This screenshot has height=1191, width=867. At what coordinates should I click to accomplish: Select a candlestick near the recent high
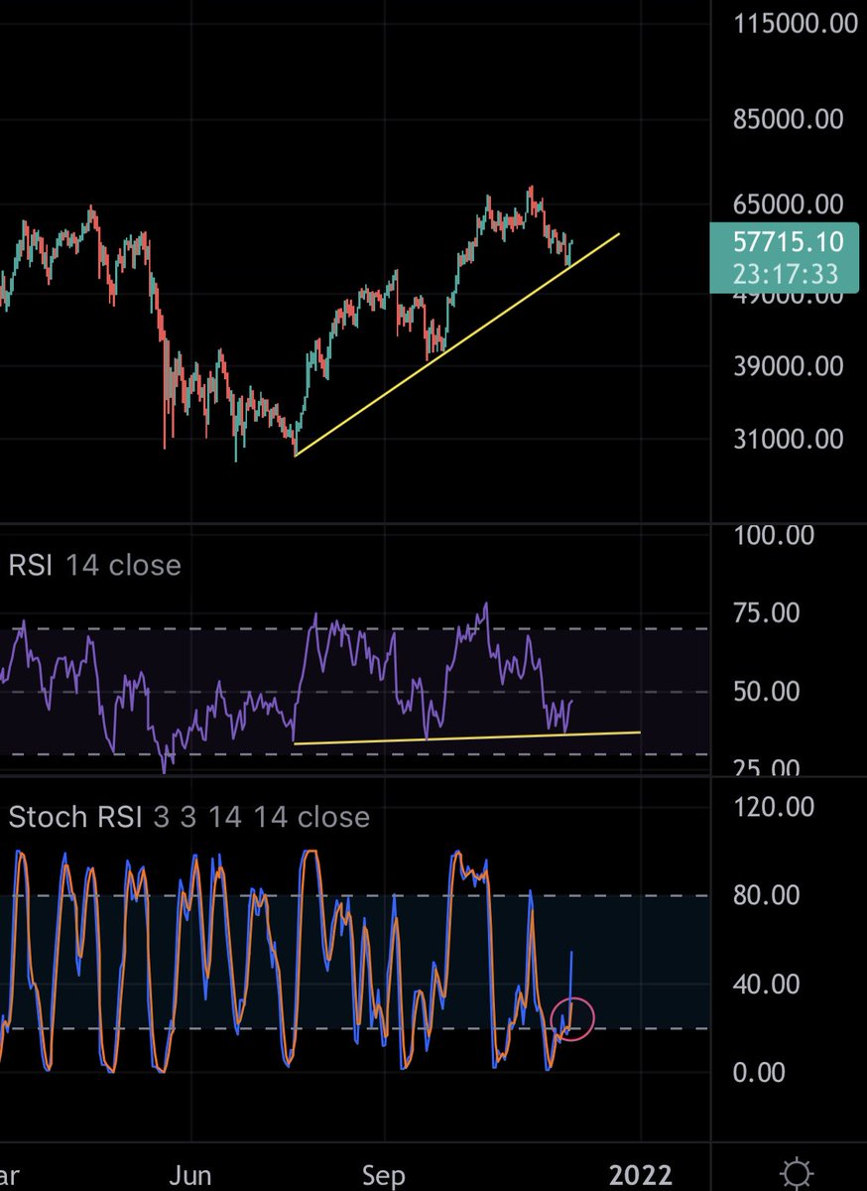(531, 198)
